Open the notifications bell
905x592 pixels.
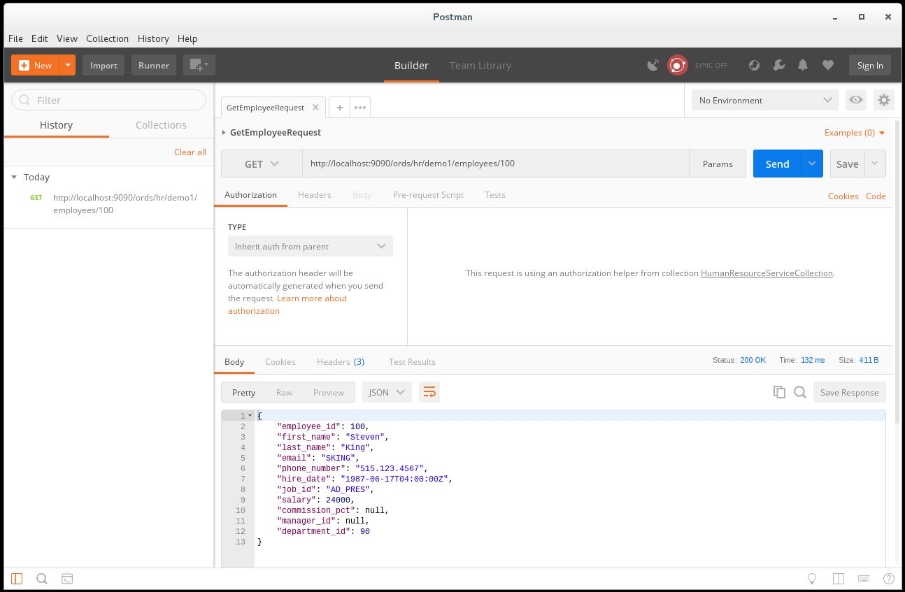point(803,65)
